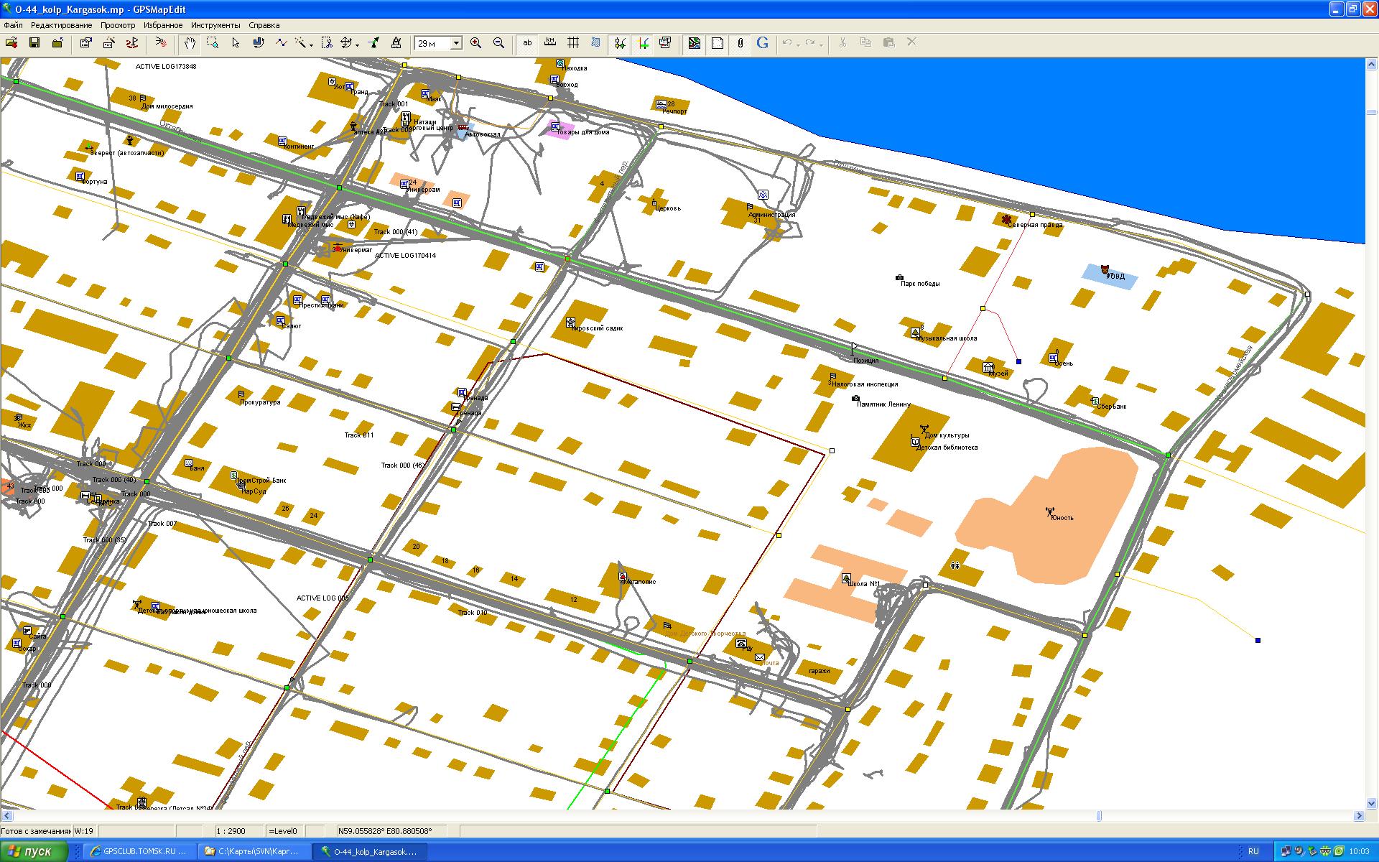Screen dimensions: 1379x862
Task: Toggle the ab labels display
Action: [x=527, y=43]
